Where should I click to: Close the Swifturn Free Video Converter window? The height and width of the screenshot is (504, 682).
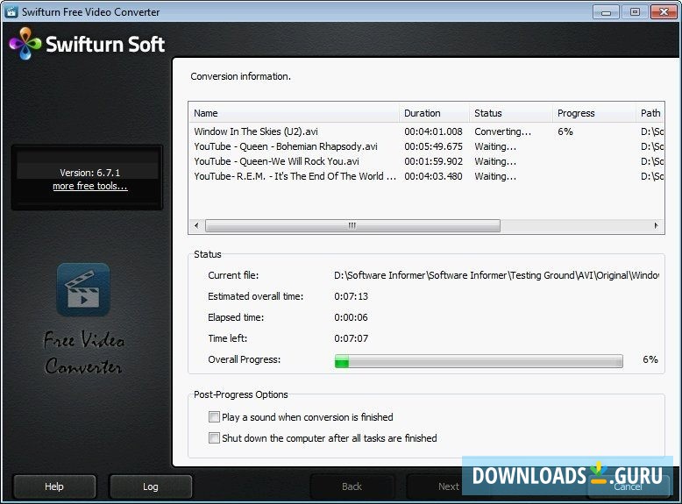[x=664, y=12]
